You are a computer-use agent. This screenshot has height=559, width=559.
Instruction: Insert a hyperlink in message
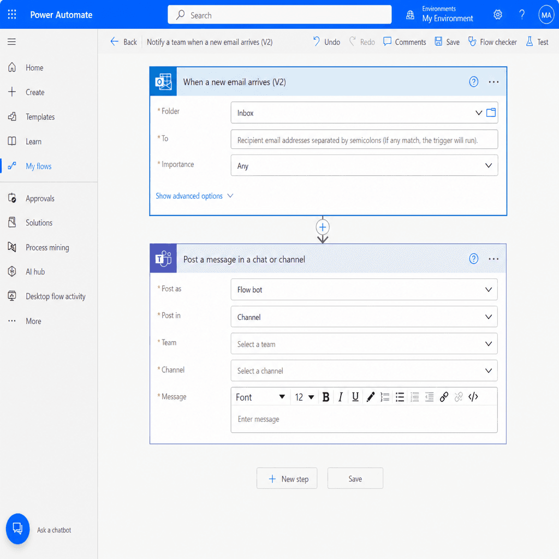point(444,397)
